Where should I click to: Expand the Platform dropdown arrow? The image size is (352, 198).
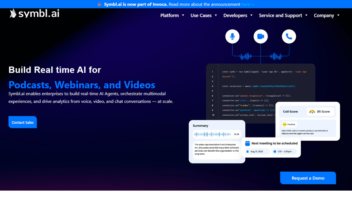click(183, 15)
